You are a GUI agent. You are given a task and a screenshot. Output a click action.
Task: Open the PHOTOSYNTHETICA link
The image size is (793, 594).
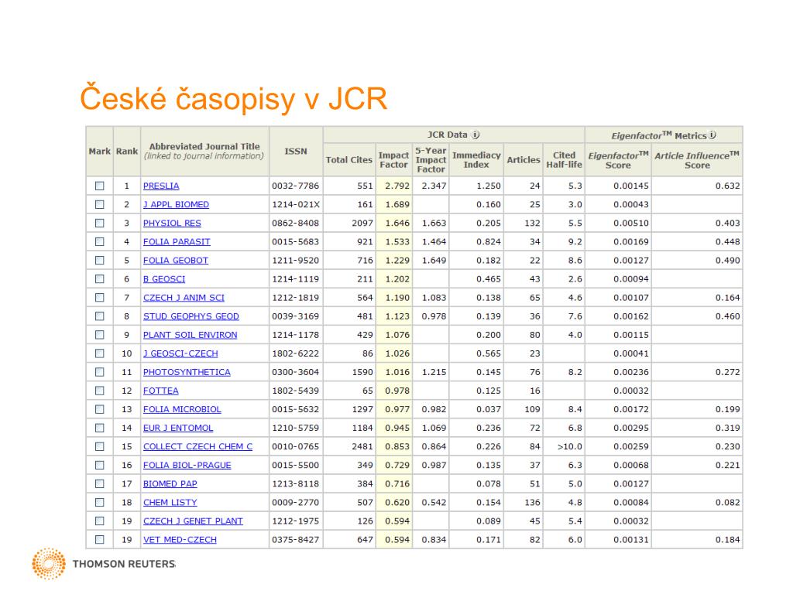[x=187, y=372]
